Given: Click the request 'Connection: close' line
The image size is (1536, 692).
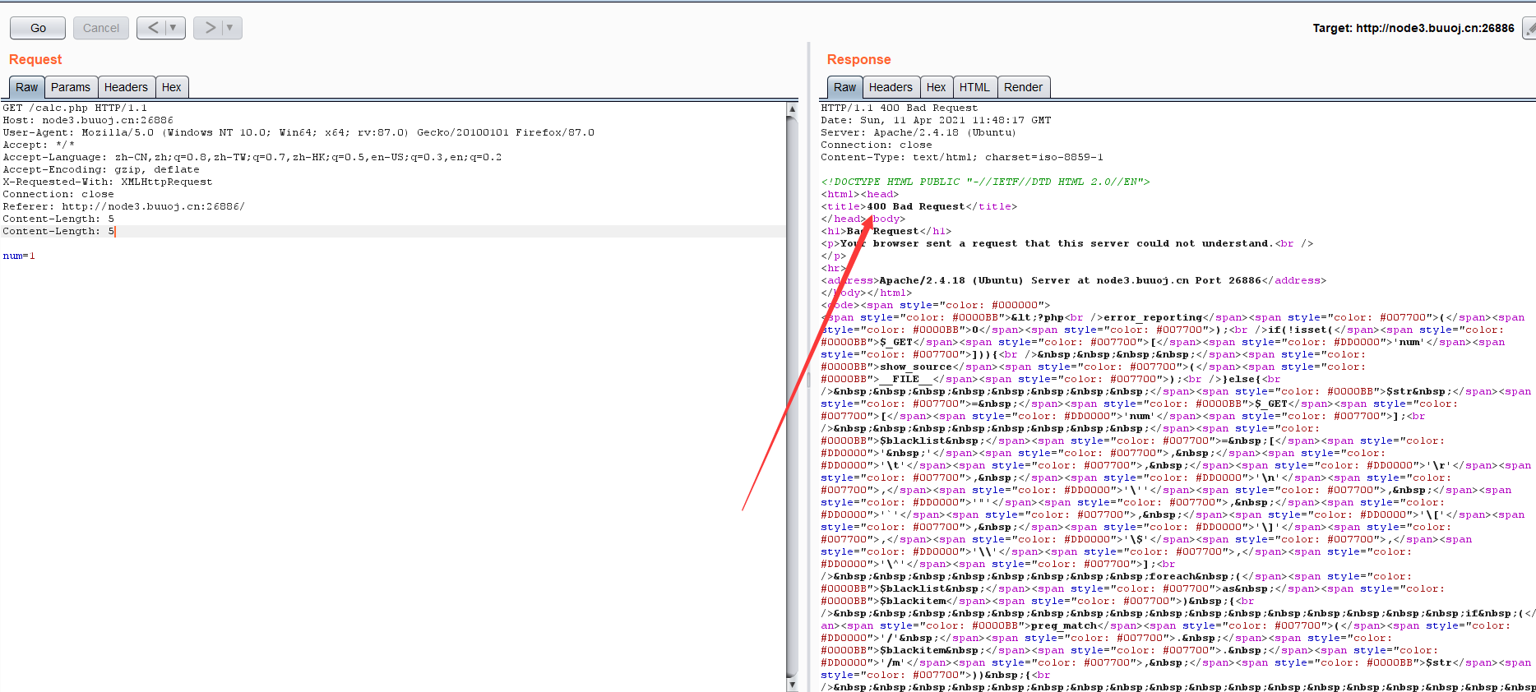Looking at the screenshot, I should [58, 194].
